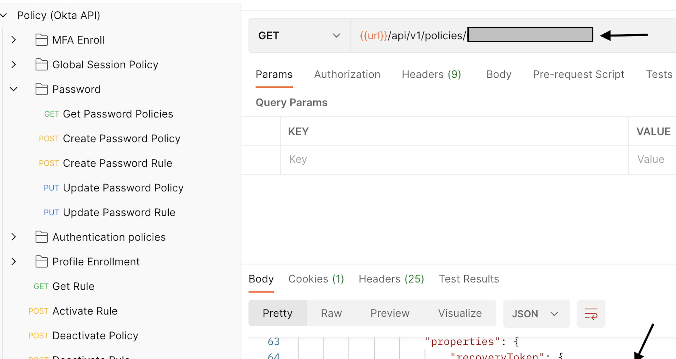
Task: Open the Update Password Rule request
Action: 109,212
